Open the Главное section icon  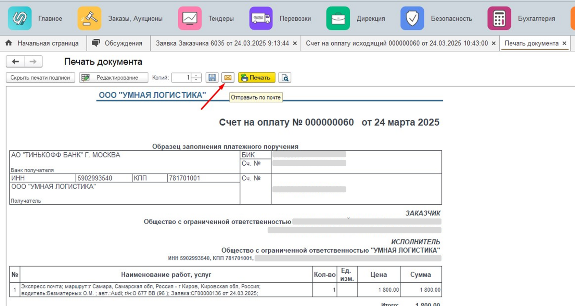[20, 18]
